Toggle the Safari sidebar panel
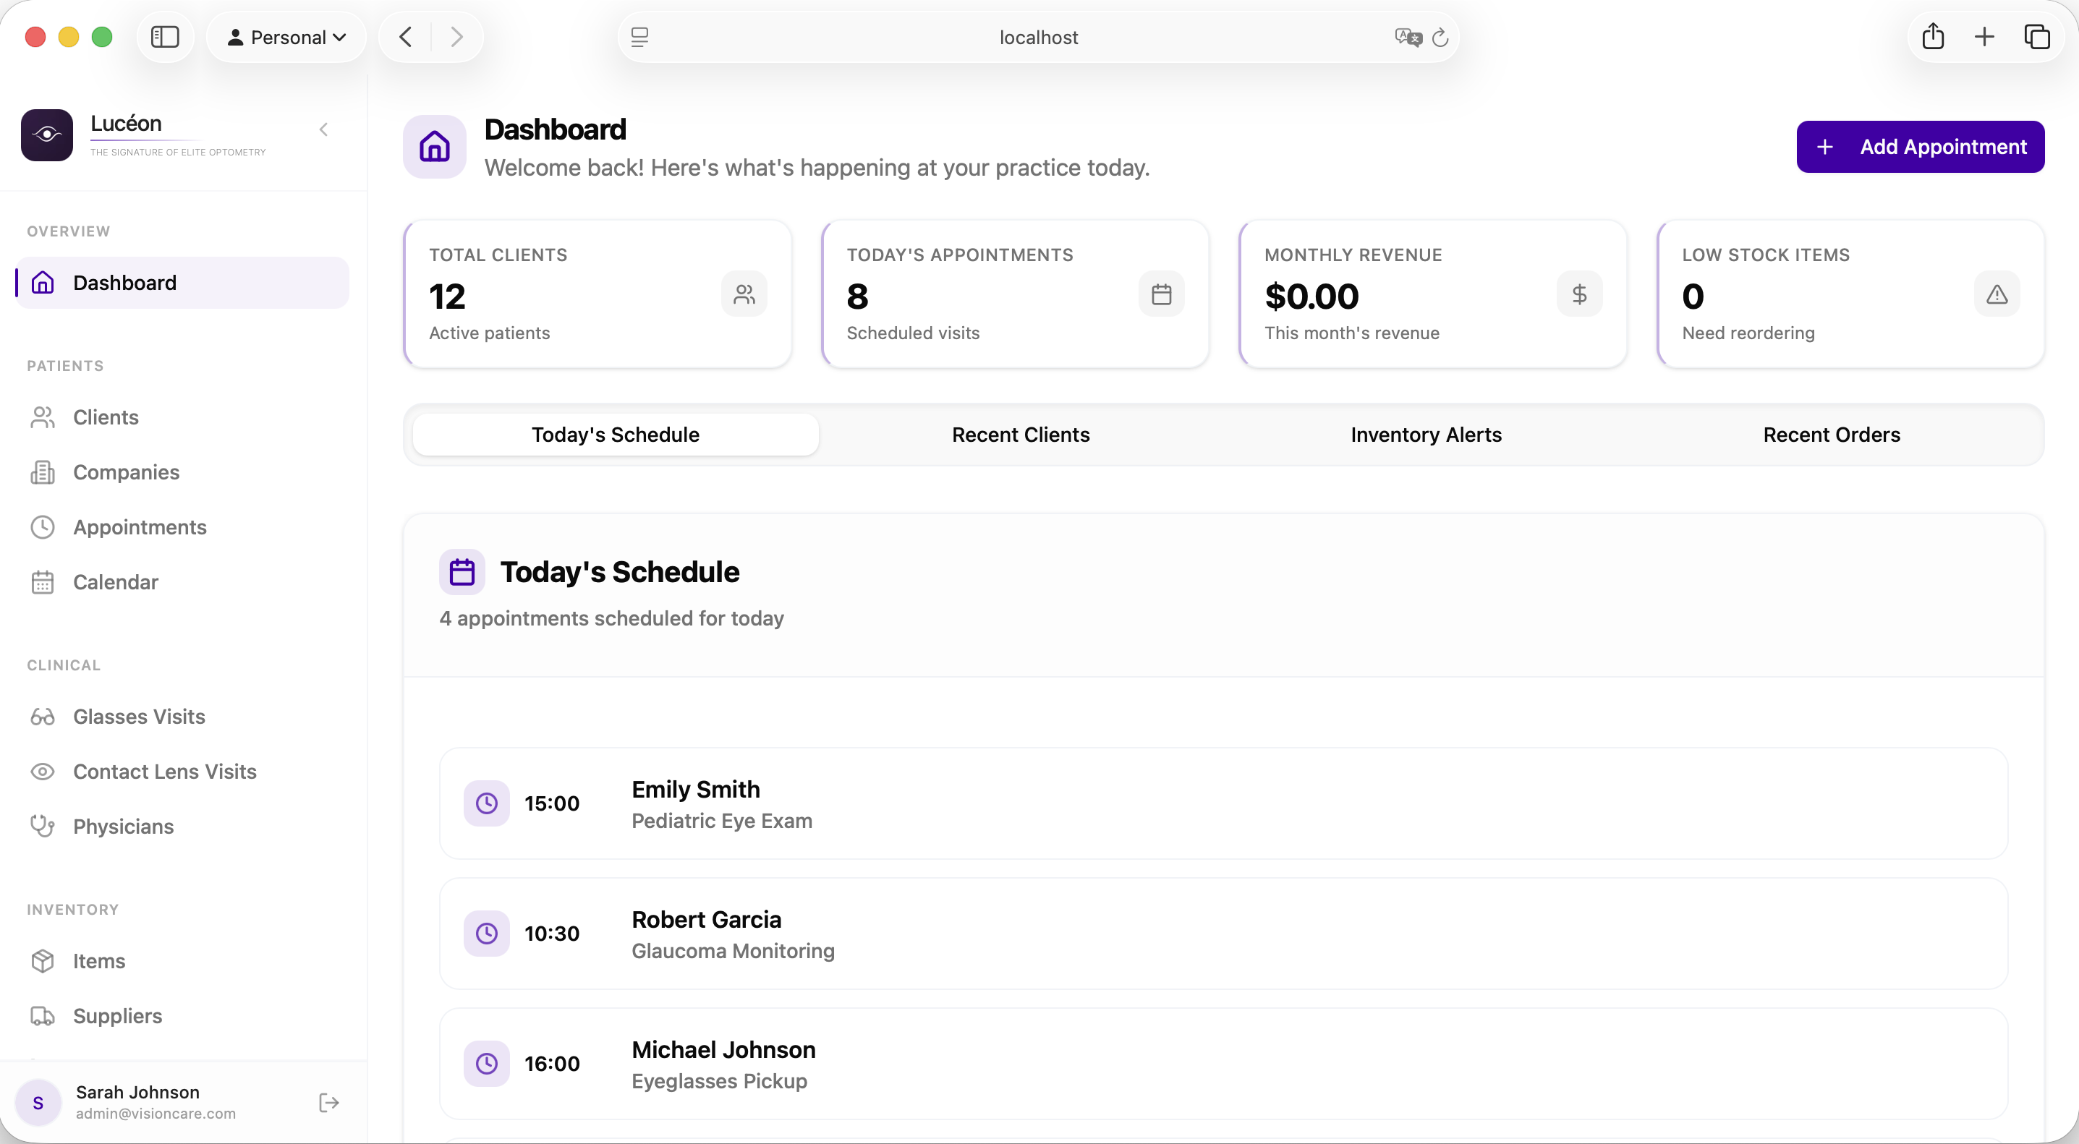 tap(166, 37)
